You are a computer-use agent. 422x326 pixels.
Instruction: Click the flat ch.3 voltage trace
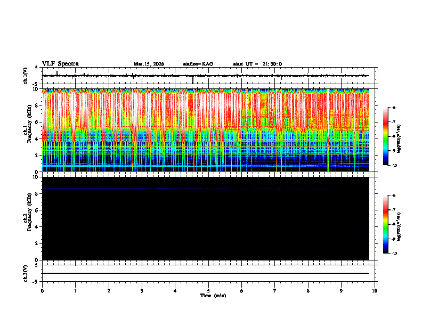206,273
